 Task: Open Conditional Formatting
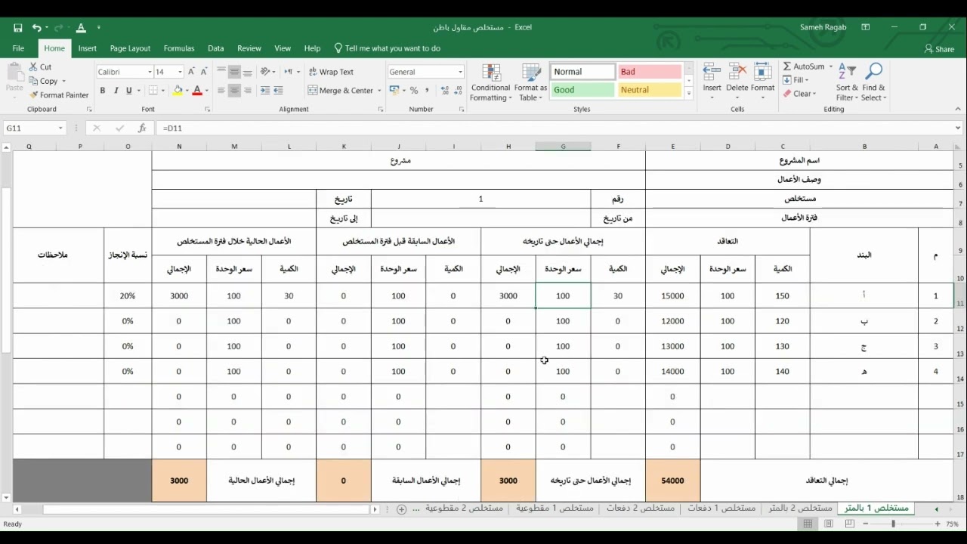point(491,82)
